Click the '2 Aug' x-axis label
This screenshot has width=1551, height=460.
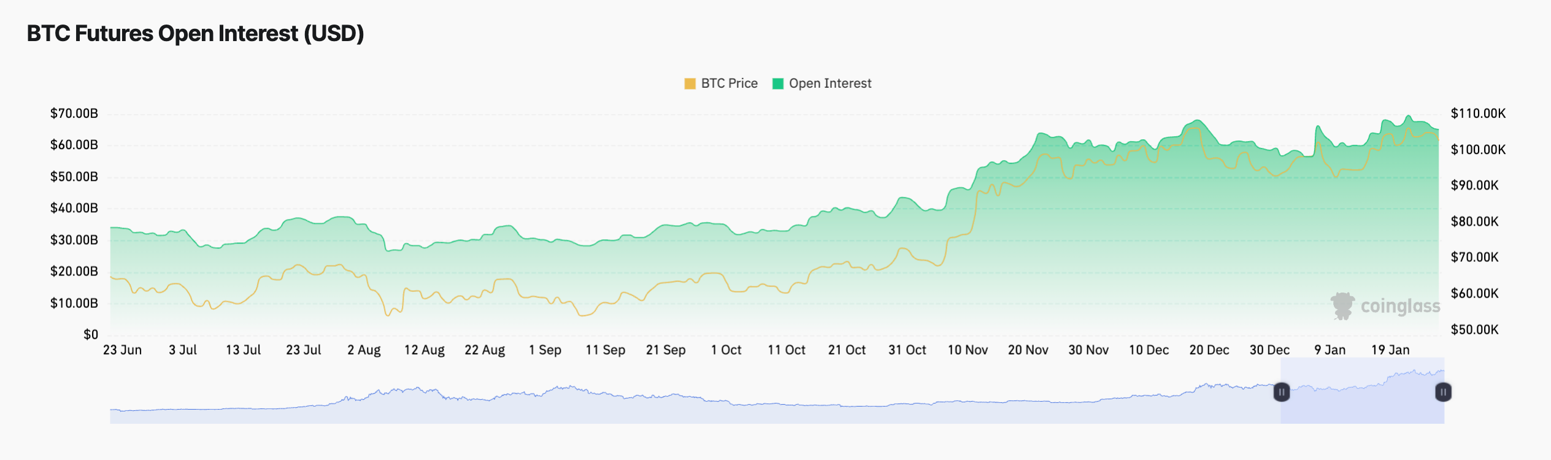point(364,350)
